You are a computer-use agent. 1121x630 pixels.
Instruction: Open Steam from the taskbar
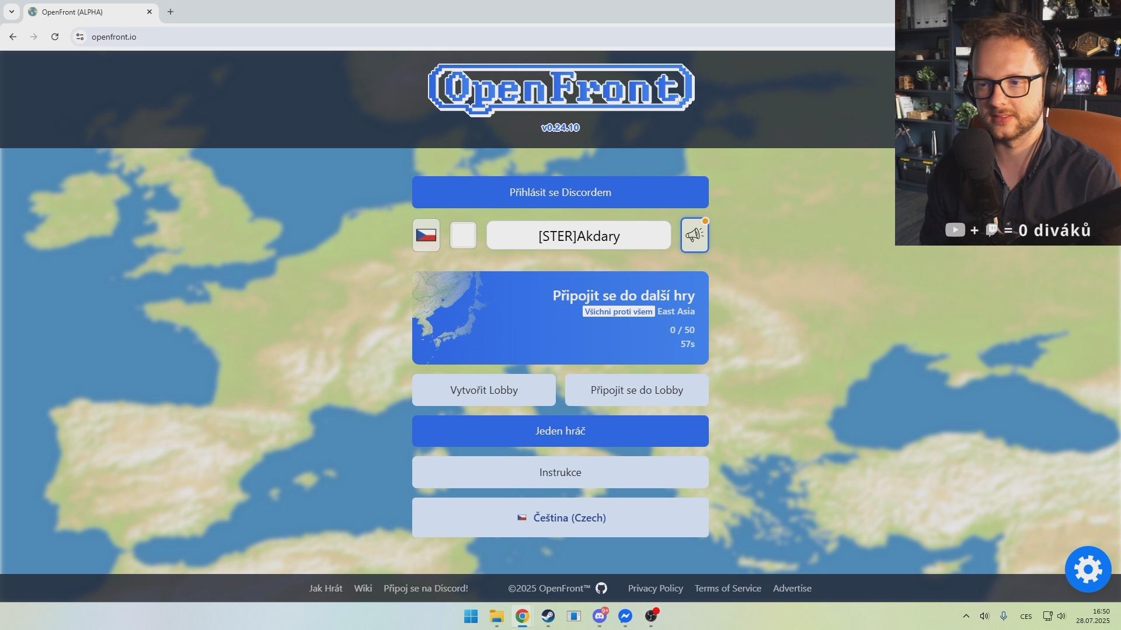tap(548, 616)
